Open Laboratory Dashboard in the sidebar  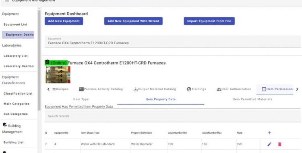(19, 66)
